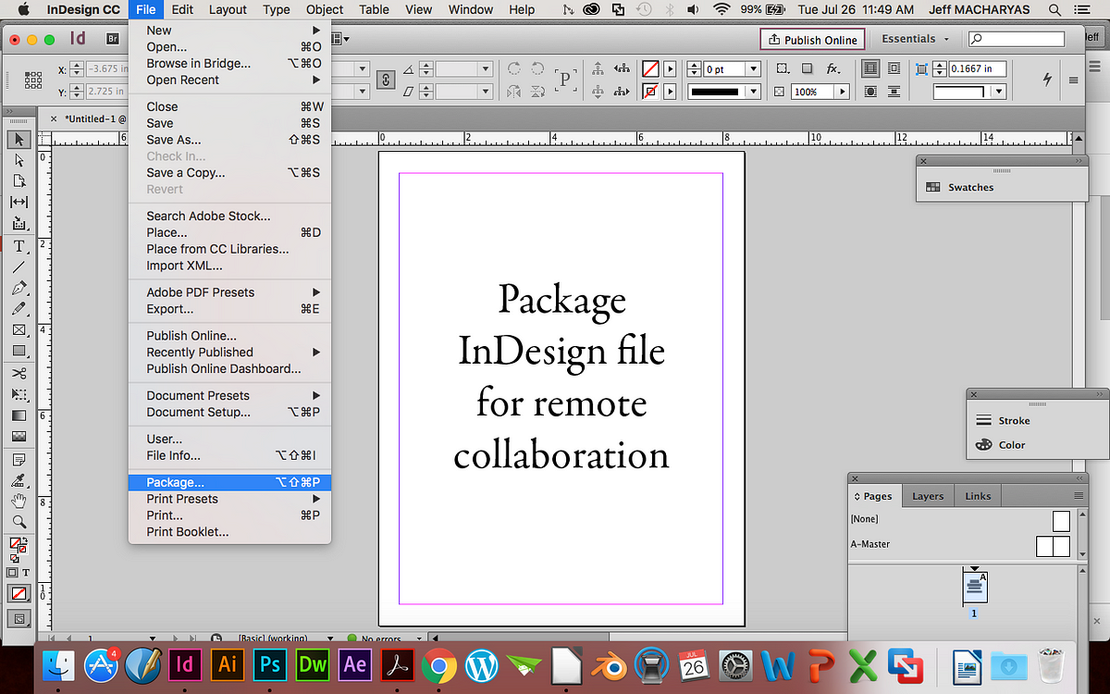Open the fx effects icon

tap(832, 68)
